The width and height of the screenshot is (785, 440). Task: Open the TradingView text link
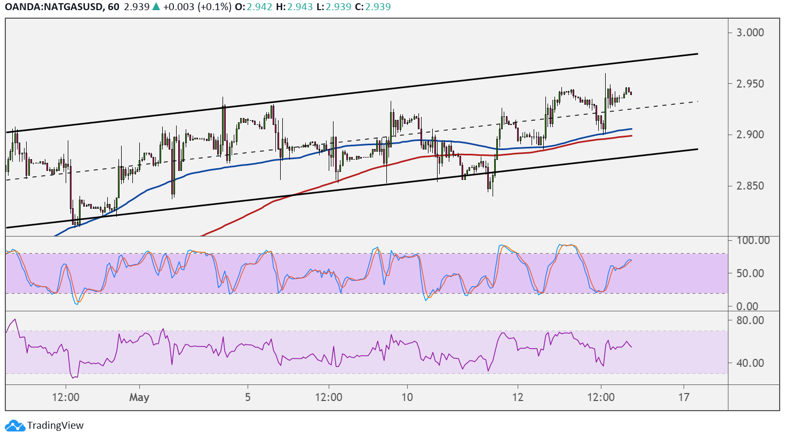tap(55, 426)
